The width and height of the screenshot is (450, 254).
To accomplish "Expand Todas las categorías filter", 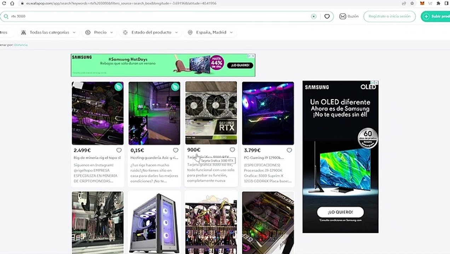I will [48, 32].
